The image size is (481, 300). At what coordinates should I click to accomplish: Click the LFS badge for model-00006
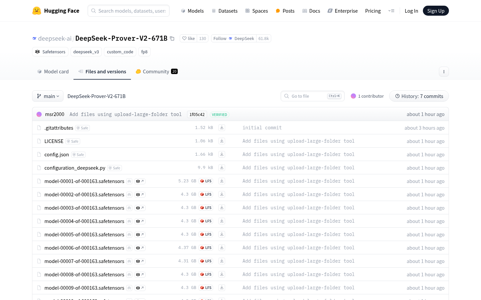pos(206,248)
